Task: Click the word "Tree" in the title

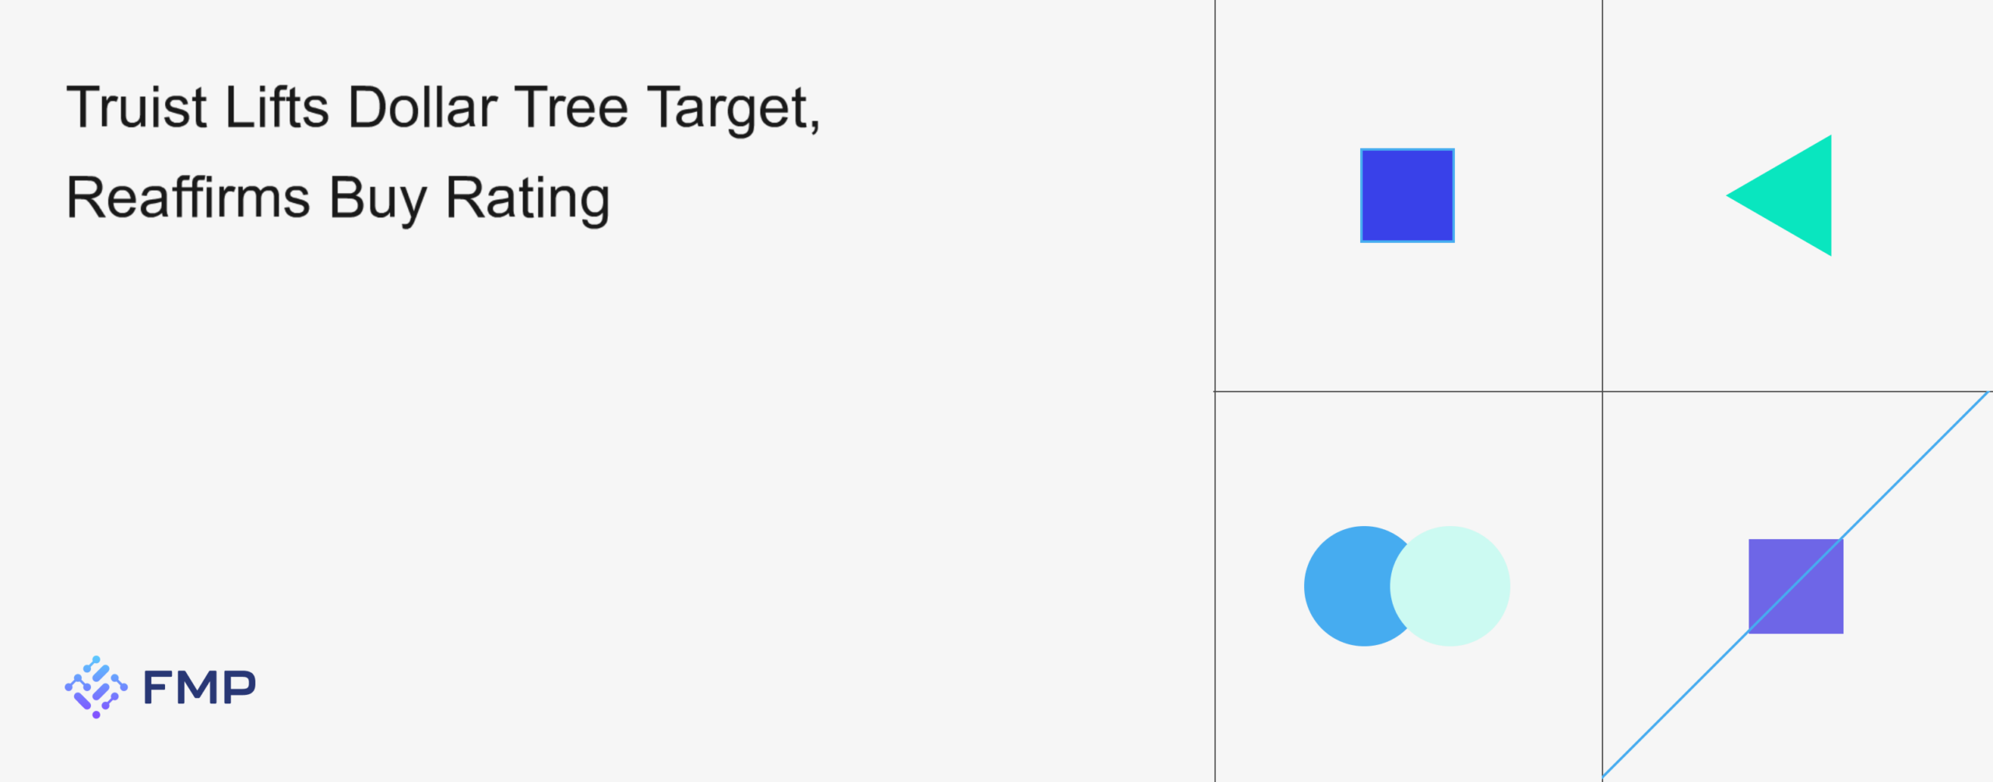Action: point(571,107)
